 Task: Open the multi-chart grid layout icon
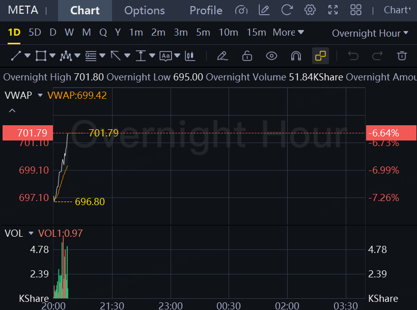point(356,10)
